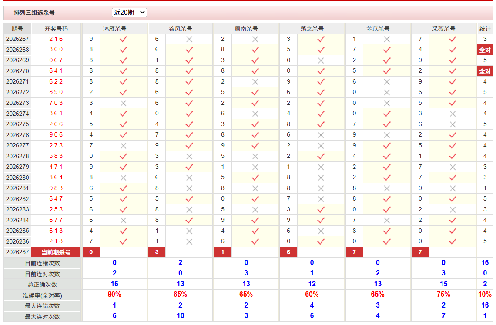The width and height of the screenshot is (496, 325).
Task: Click the 准确率(全对率) row label
Action: (42, 295)
